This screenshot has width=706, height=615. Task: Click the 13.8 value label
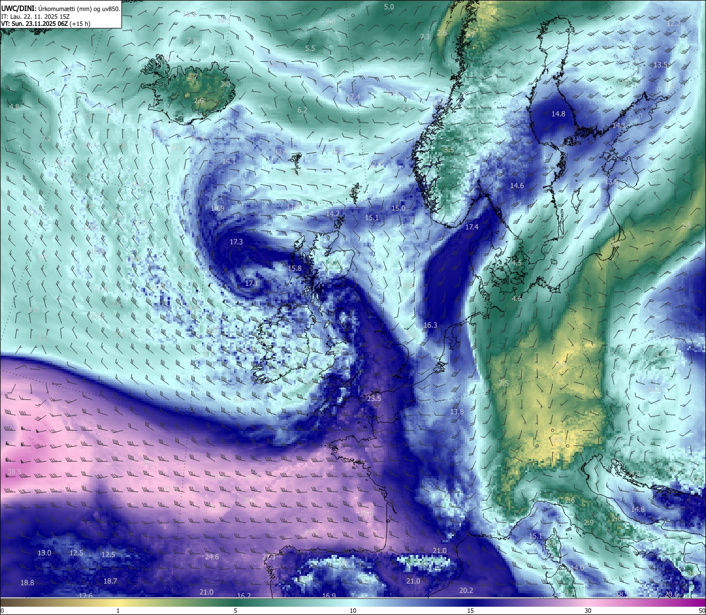pos(457,411)
